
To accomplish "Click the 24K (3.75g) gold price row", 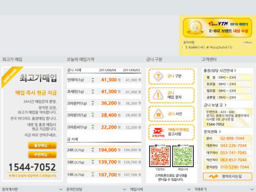I will (104, 150).
